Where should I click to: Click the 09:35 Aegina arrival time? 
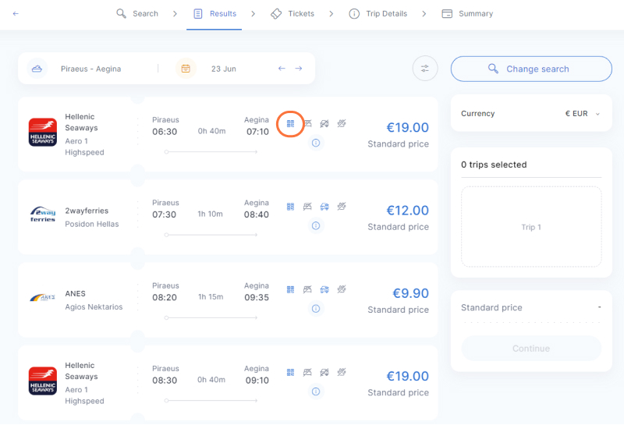tap(257, 297)
